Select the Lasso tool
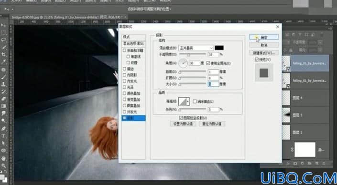This screenshot has width=337, height=185. pyautogui.click(x=3, y=40)
